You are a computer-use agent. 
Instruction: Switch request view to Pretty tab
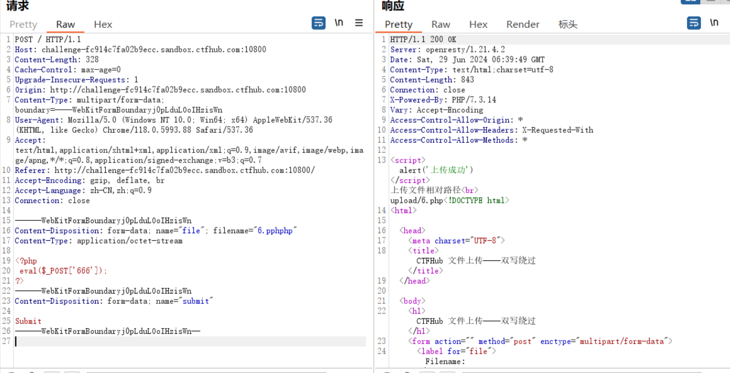[23, 24]
